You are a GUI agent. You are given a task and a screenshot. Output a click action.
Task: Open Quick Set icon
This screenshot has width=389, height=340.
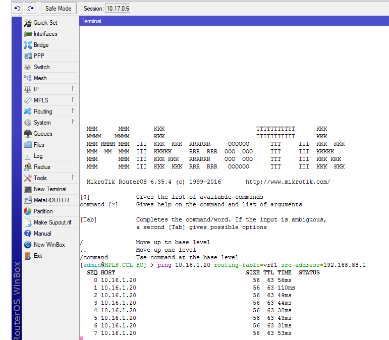28,23
